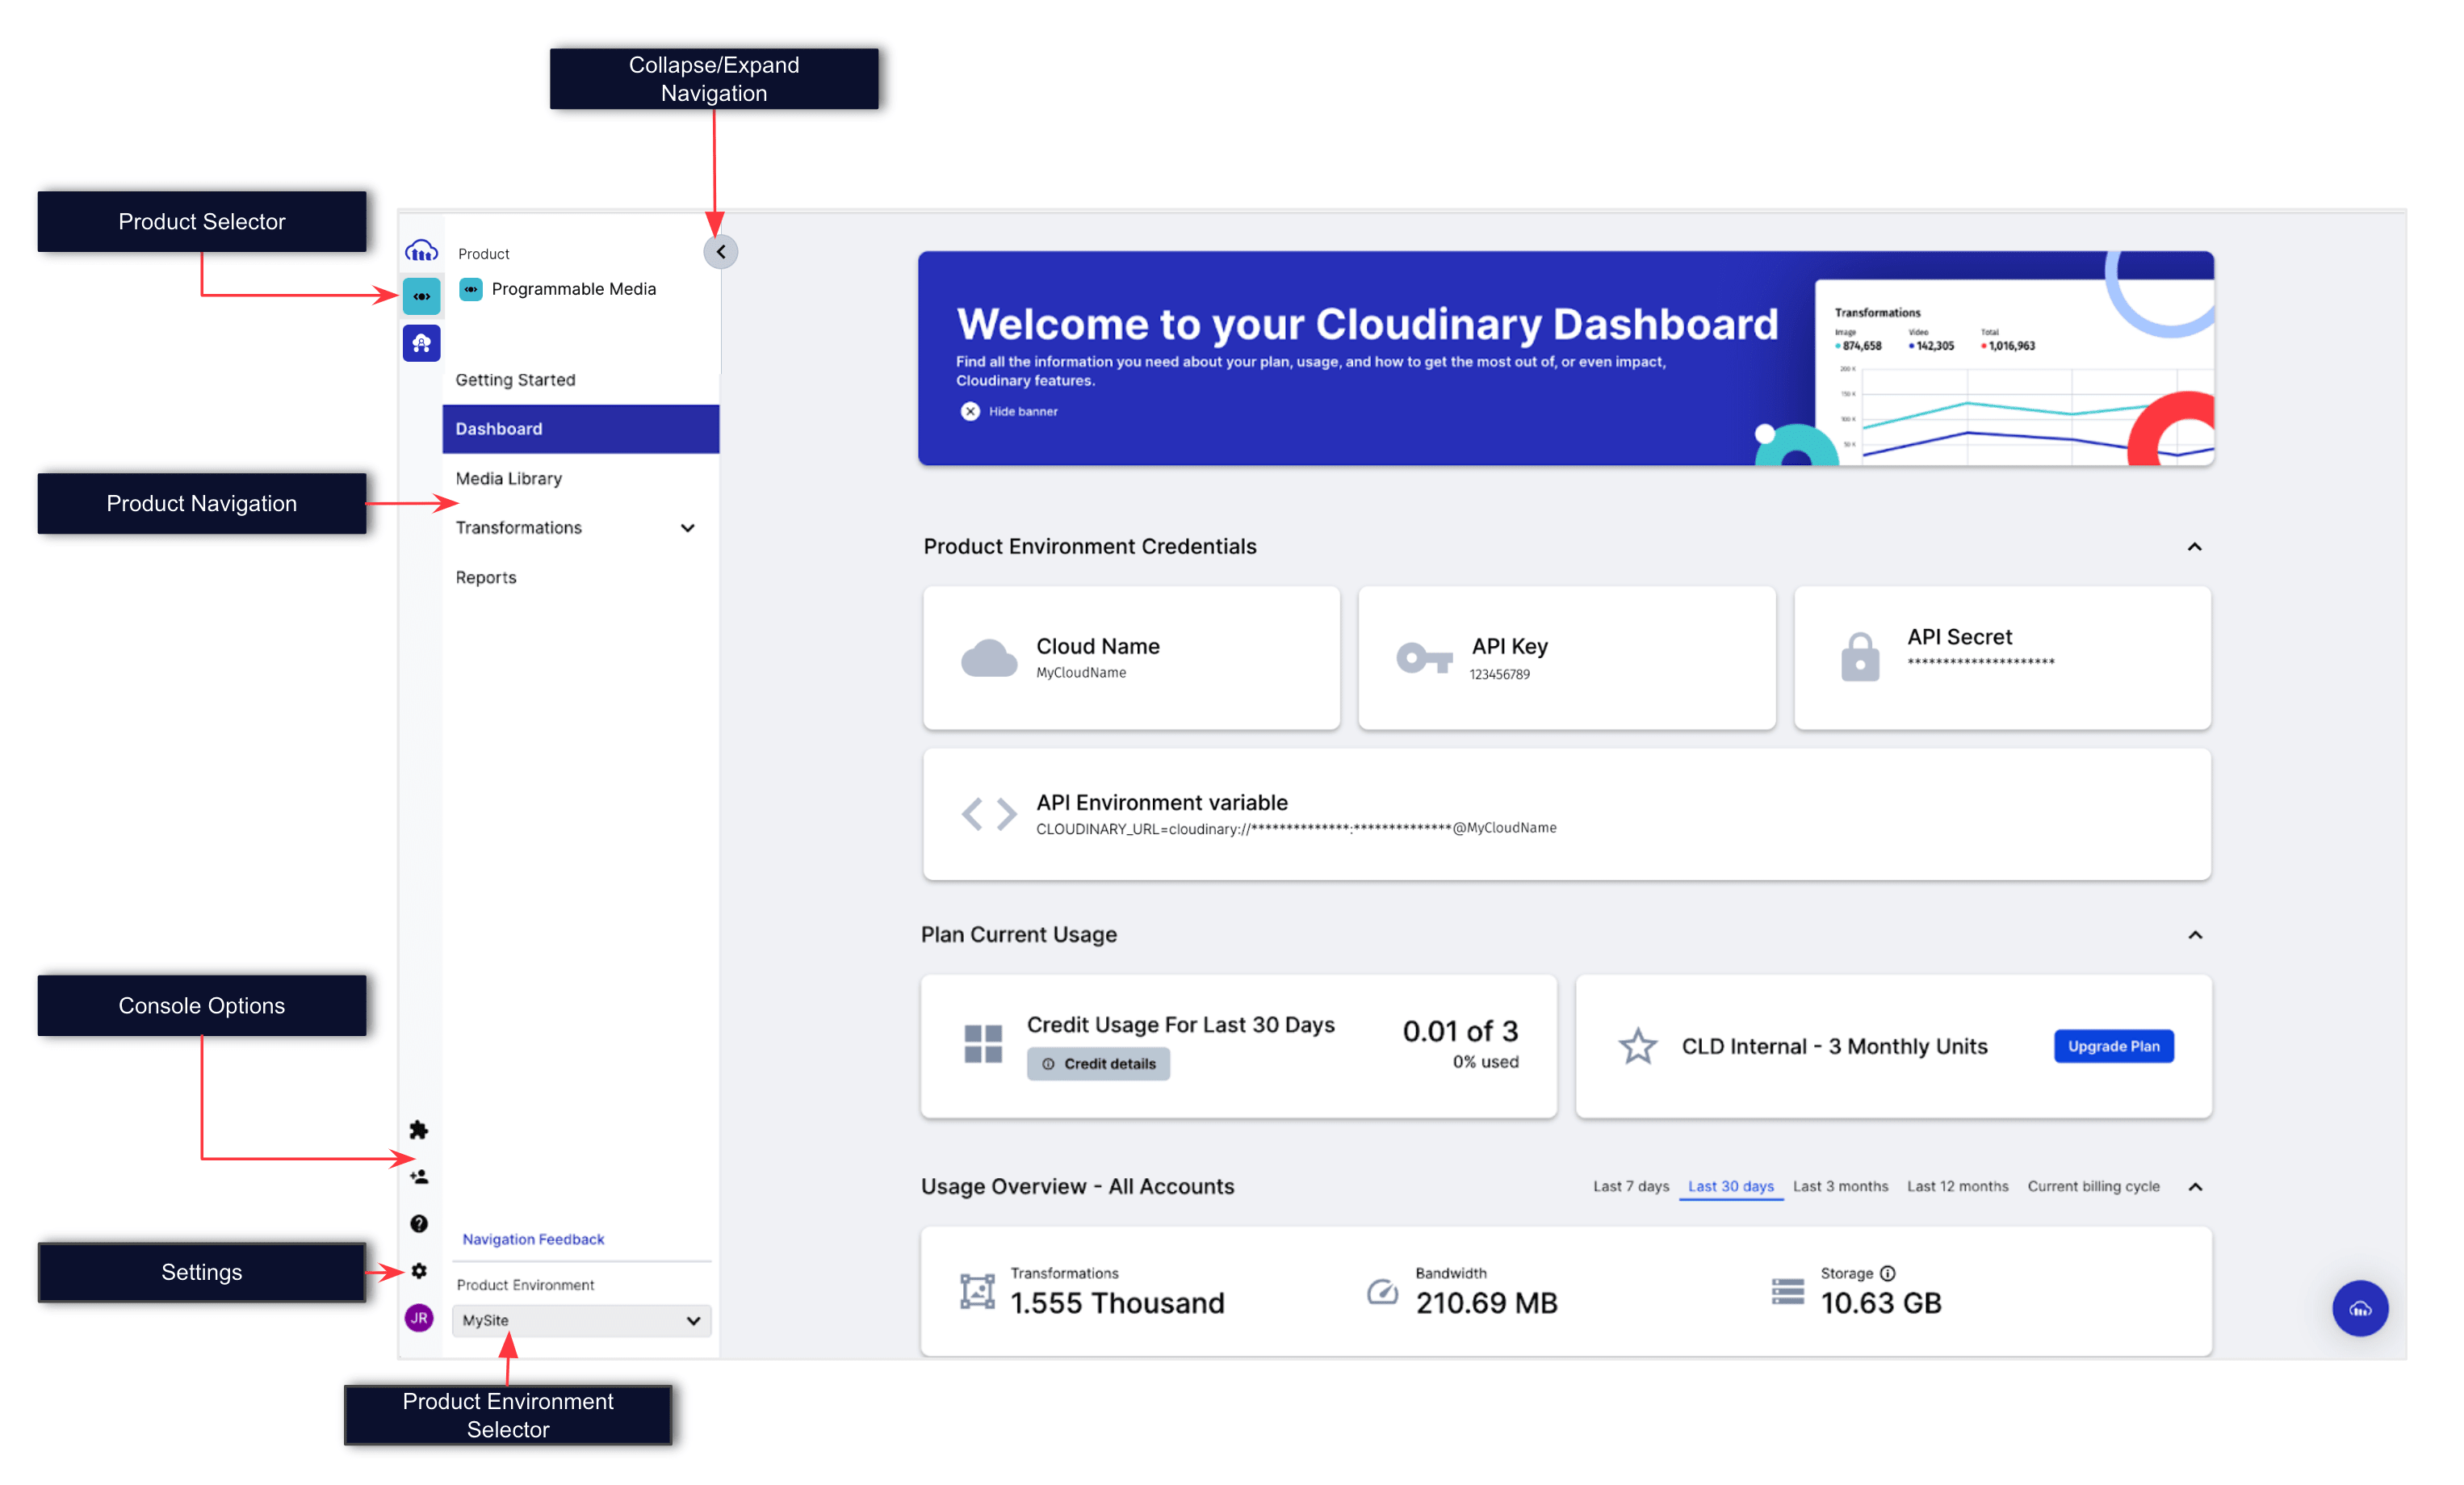This screenshot has width=2464, height=1485.
Task: Collapse the Plan Current Usage section
Action: point(2194,934)
